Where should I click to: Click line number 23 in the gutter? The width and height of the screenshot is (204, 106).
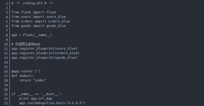pos(6,103)
